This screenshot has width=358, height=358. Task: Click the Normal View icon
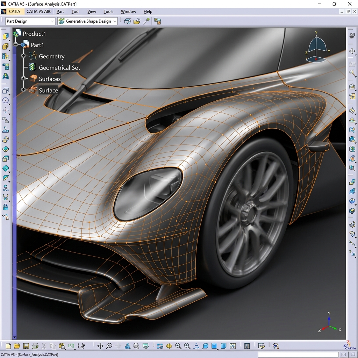(196, 346)
